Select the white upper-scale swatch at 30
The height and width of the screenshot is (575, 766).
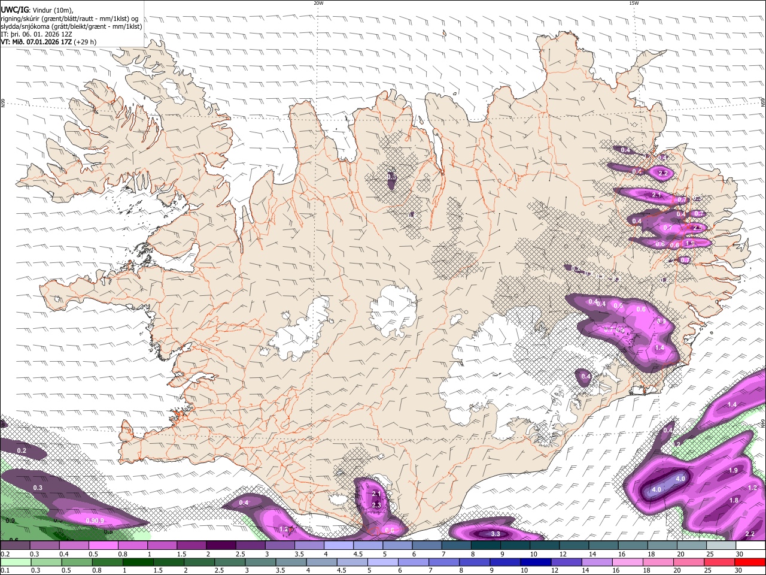(750, 545)
